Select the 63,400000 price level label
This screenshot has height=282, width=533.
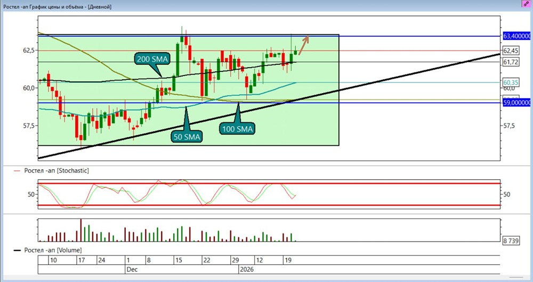(x=516, y=36)
